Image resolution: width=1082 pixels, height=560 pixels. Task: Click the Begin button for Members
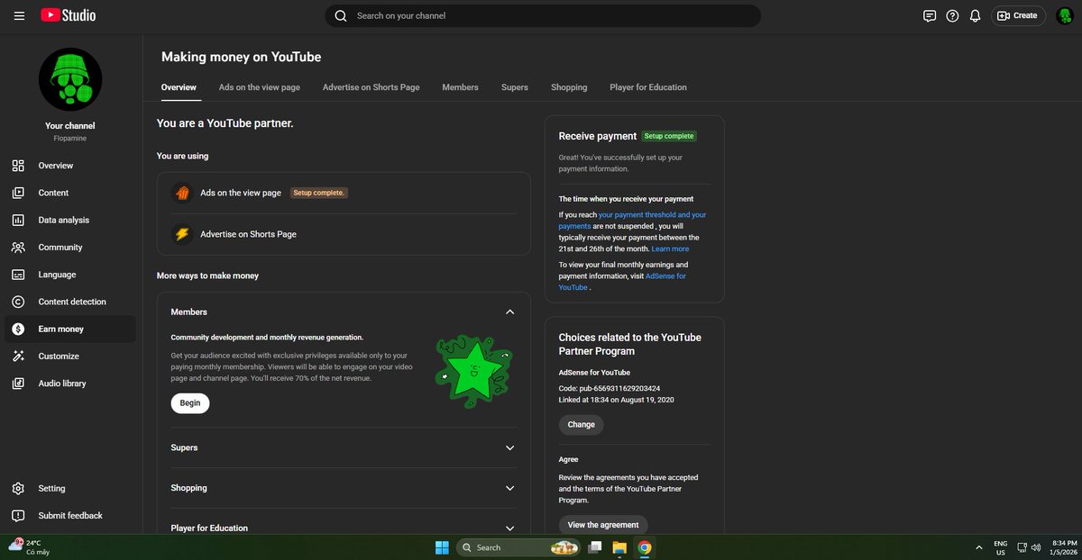[x=190, y=403]
